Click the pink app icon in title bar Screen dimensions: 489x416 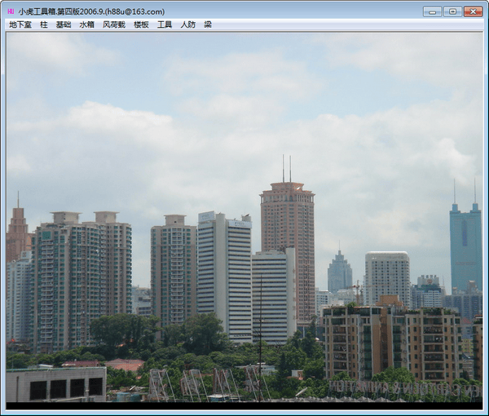(x=11, y=11)
